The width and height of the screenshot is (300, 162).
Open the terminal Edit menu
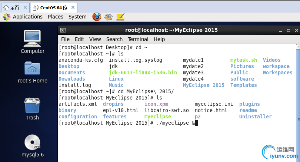(79, 39)
